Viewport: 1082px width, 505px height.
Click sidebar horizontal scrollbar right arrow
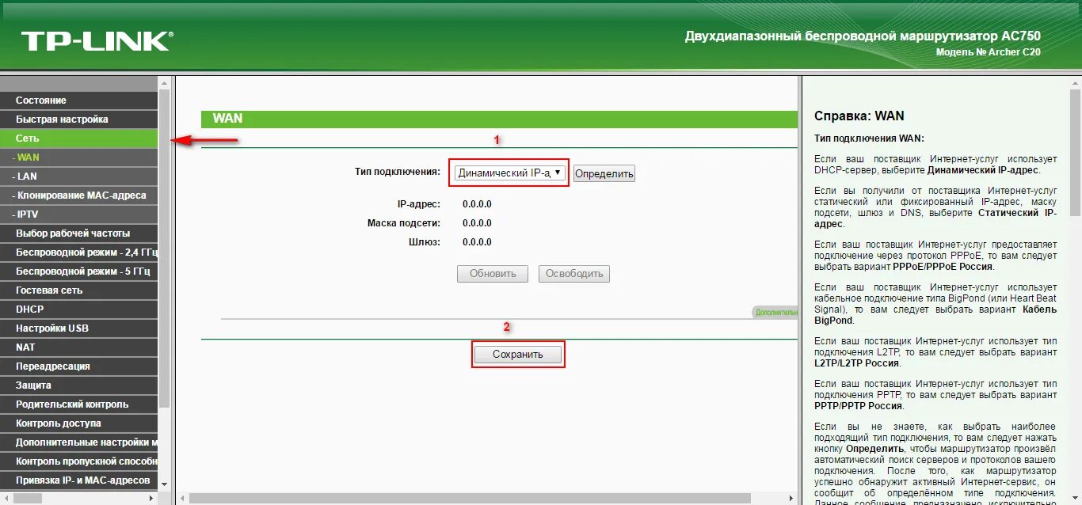click(153, 499)
